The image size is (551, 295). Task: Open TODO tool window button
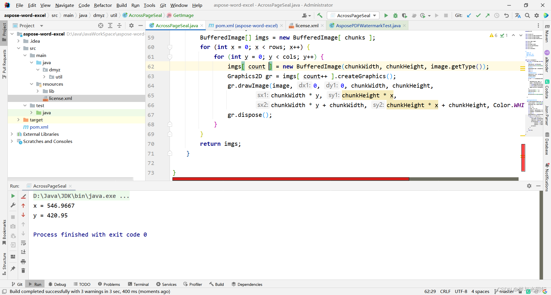coord(82,284)
